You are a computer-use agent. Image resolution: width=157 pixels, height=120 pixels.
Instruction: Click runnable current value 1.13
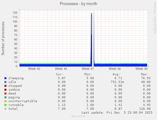click(x=62, y=105)
